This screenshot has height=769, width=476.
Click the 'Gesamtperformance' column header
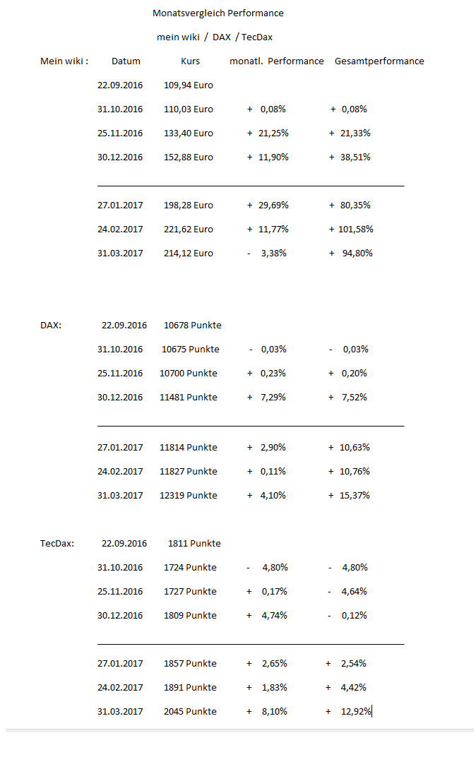(379, 61)
